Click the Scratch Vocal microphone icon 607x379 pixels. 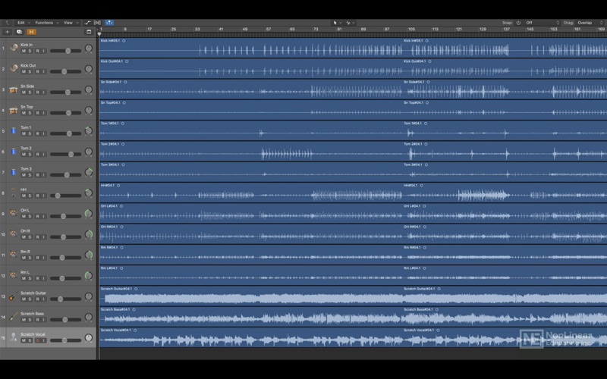point(14,337)
